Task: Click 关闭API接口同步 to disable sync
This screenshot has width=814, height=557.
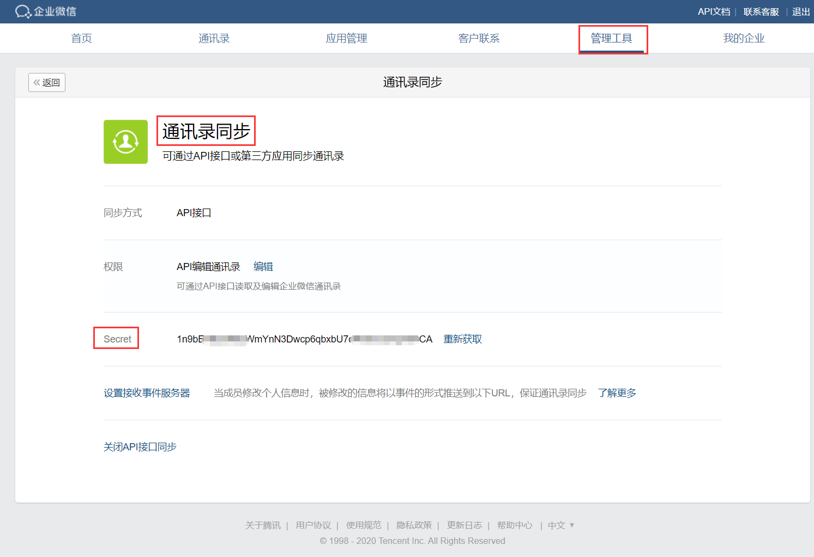Action: 140,446
